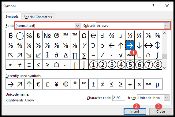
Task: Select the leftwards arrow symbol
Action: click(x=111, y=45)
